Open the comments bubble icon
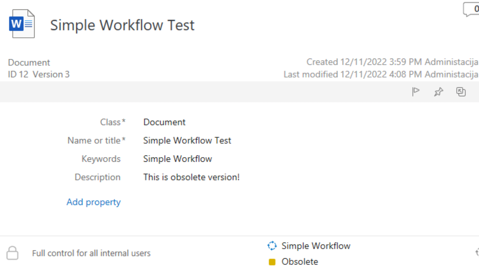Screen dimensions: 479x273 [471, 9]
